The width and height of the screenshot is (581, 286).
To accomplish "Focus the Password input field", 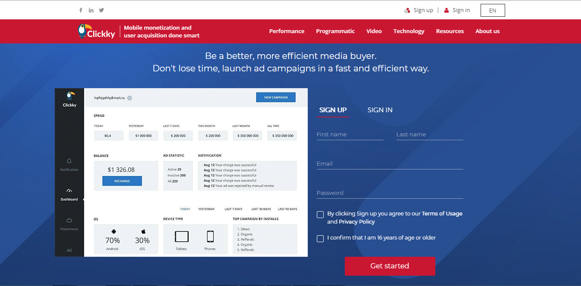I will (390, 193).
